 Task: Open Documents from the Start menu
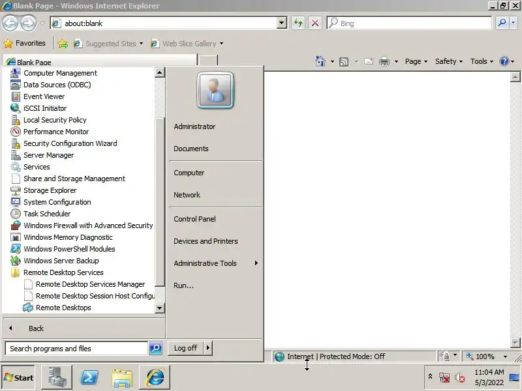(191, 149)
